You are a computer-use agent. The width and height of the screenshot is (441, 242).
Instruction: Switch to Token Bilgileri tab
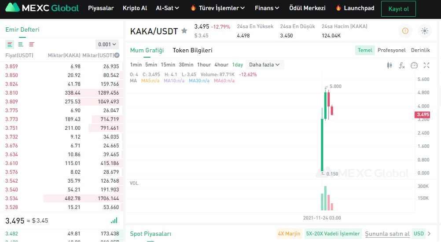pyautogui.click(x=192, y=50)
